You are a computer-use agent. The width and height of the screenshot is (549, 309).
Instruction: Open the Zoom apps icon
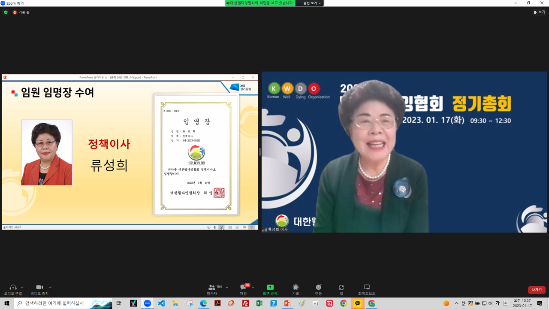coord(341,288)
